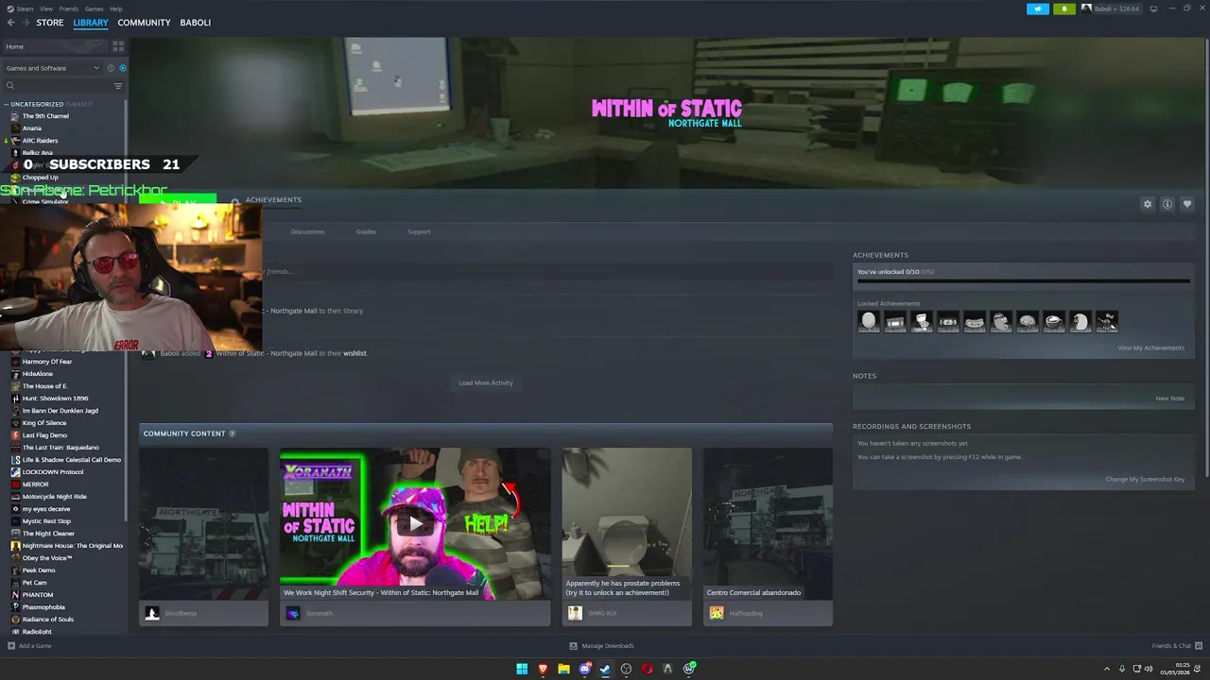Open the blue announcements megaphone button
1210x680 pixels.
[1038, 8]
